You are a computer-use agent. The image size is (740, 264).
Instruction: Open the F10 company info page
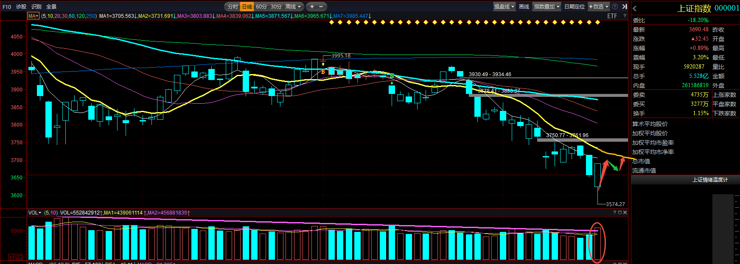(x=7, y=7)
